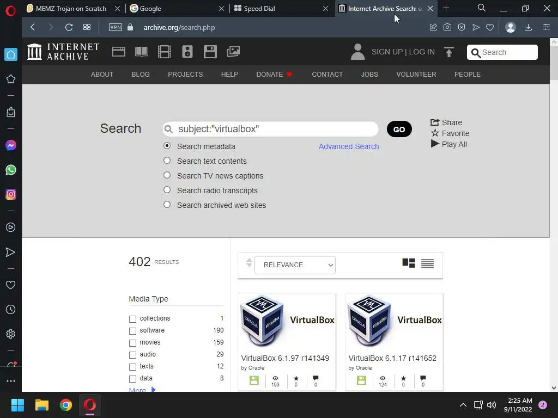Open Opera sidebar Bookmarks star icon
The width and height of the screenshot is (558, 418).
(x=11, y=79)
